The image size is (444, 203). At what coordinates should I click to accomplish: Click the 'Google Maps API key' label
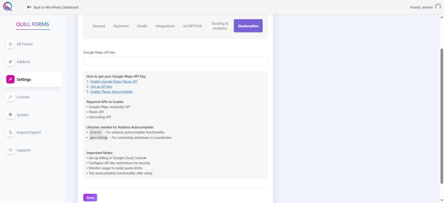pyautogui.click(x=99, y=52)
